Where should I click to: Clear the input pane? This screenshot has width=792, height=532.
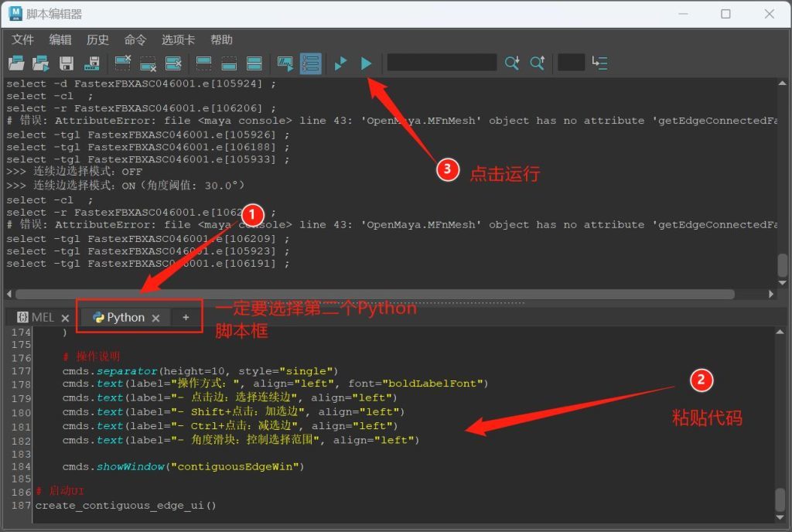pos(148,63)
